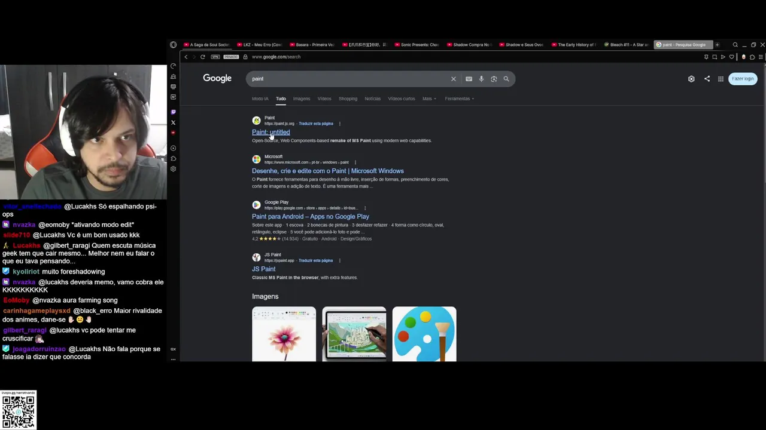
Task: Switch to the Modo IA tab
Action: (260, 99)
